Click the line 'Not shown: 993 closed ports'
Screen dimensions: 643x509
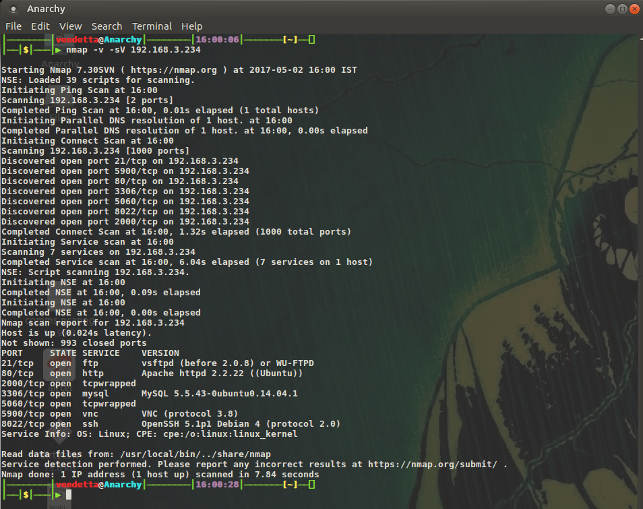74,343
